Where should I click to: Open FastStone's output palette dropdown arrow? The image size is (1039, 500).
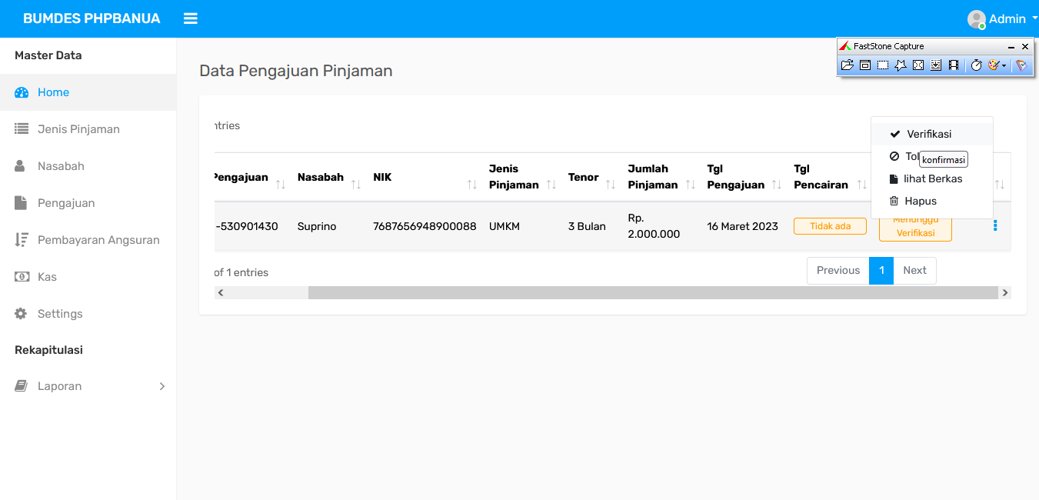(1004, 66)
